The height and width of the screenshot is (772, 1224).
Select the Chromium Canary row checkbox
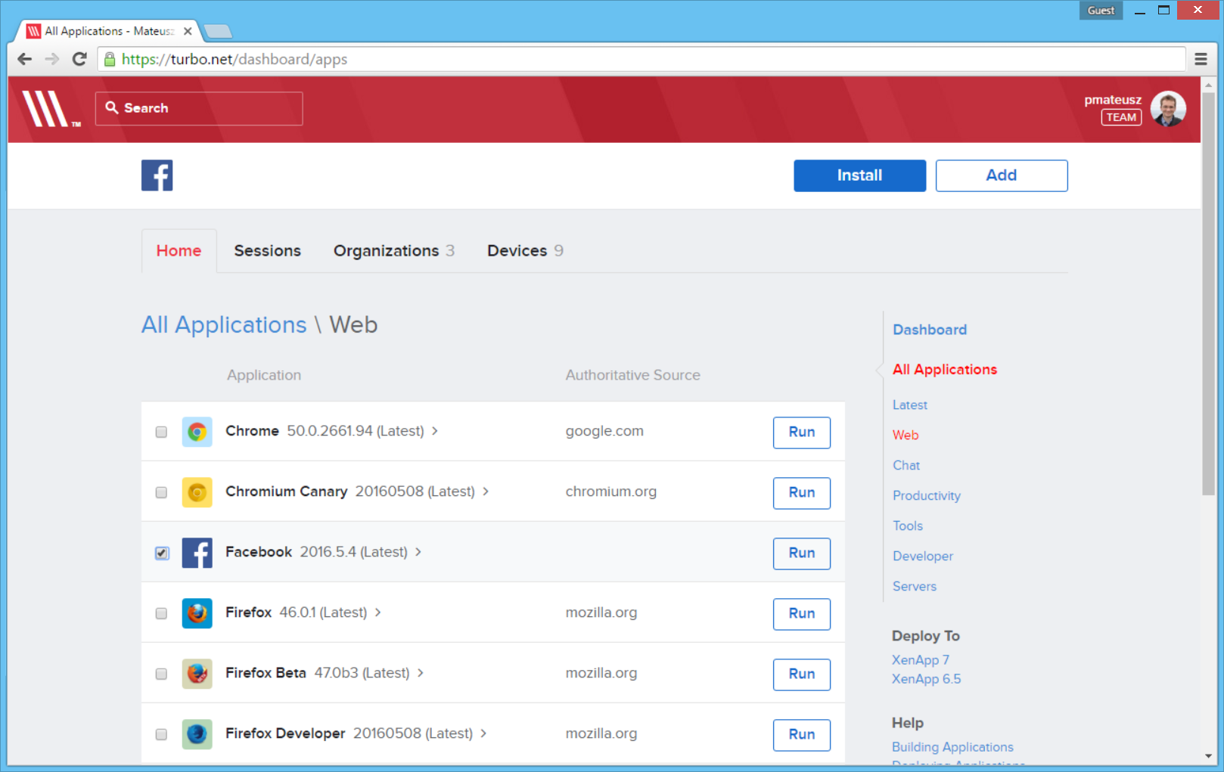(161, 492)
